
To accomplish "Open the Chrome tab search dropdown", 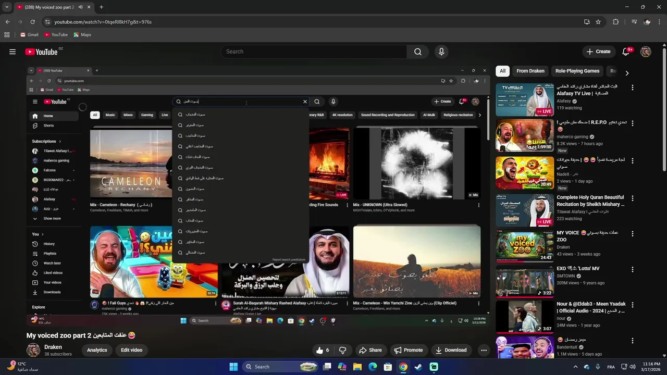I will pyautogui.click(x=7, y=7).
